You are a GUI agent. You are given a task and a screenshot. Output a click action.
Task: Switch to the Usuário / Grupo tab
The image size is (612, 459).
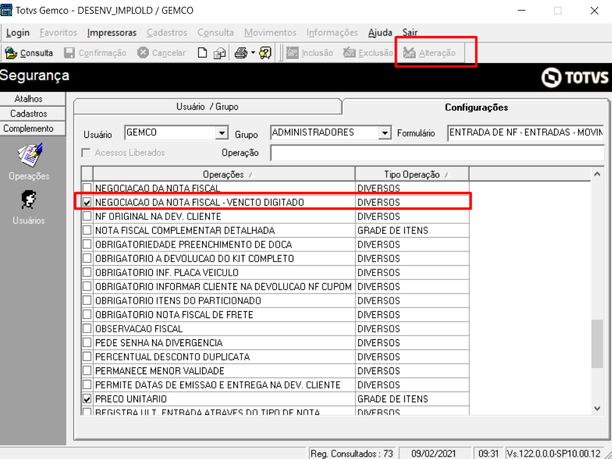pos(207,107)
